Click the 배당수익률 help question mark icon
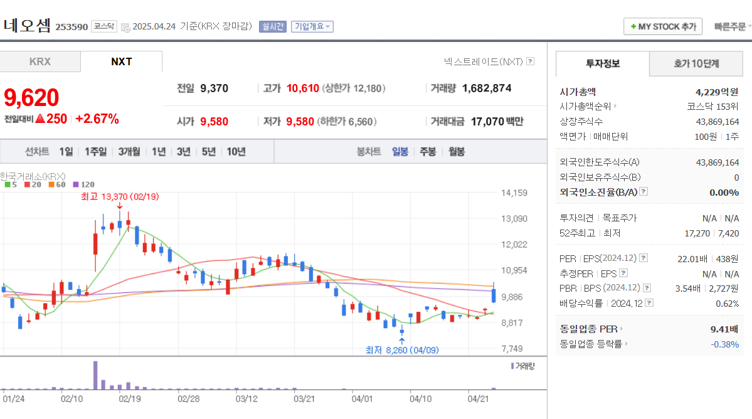This screenshot has height=419, width=752. 649,302
